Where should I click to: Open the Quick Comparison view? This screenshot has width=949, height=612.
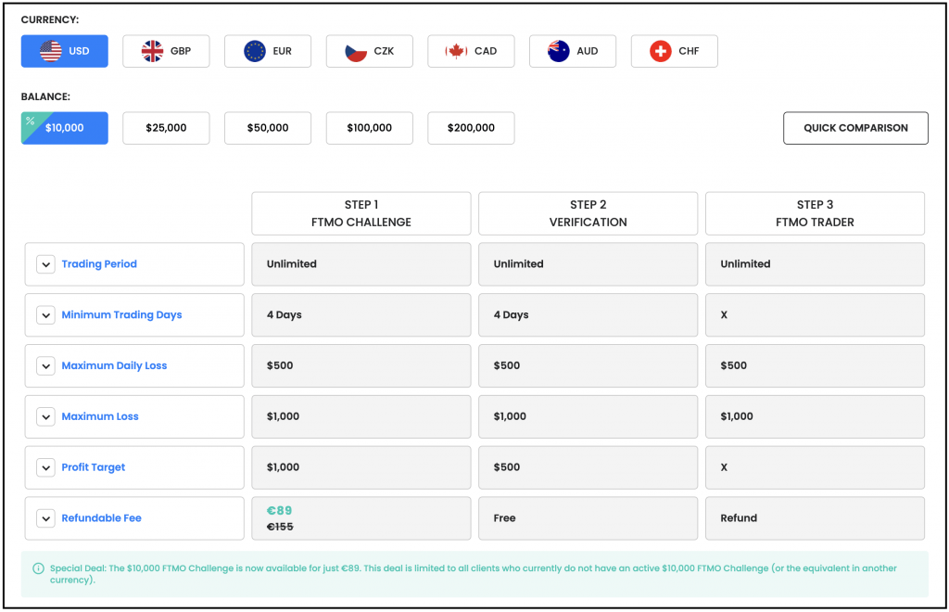(x=854, y=128)
